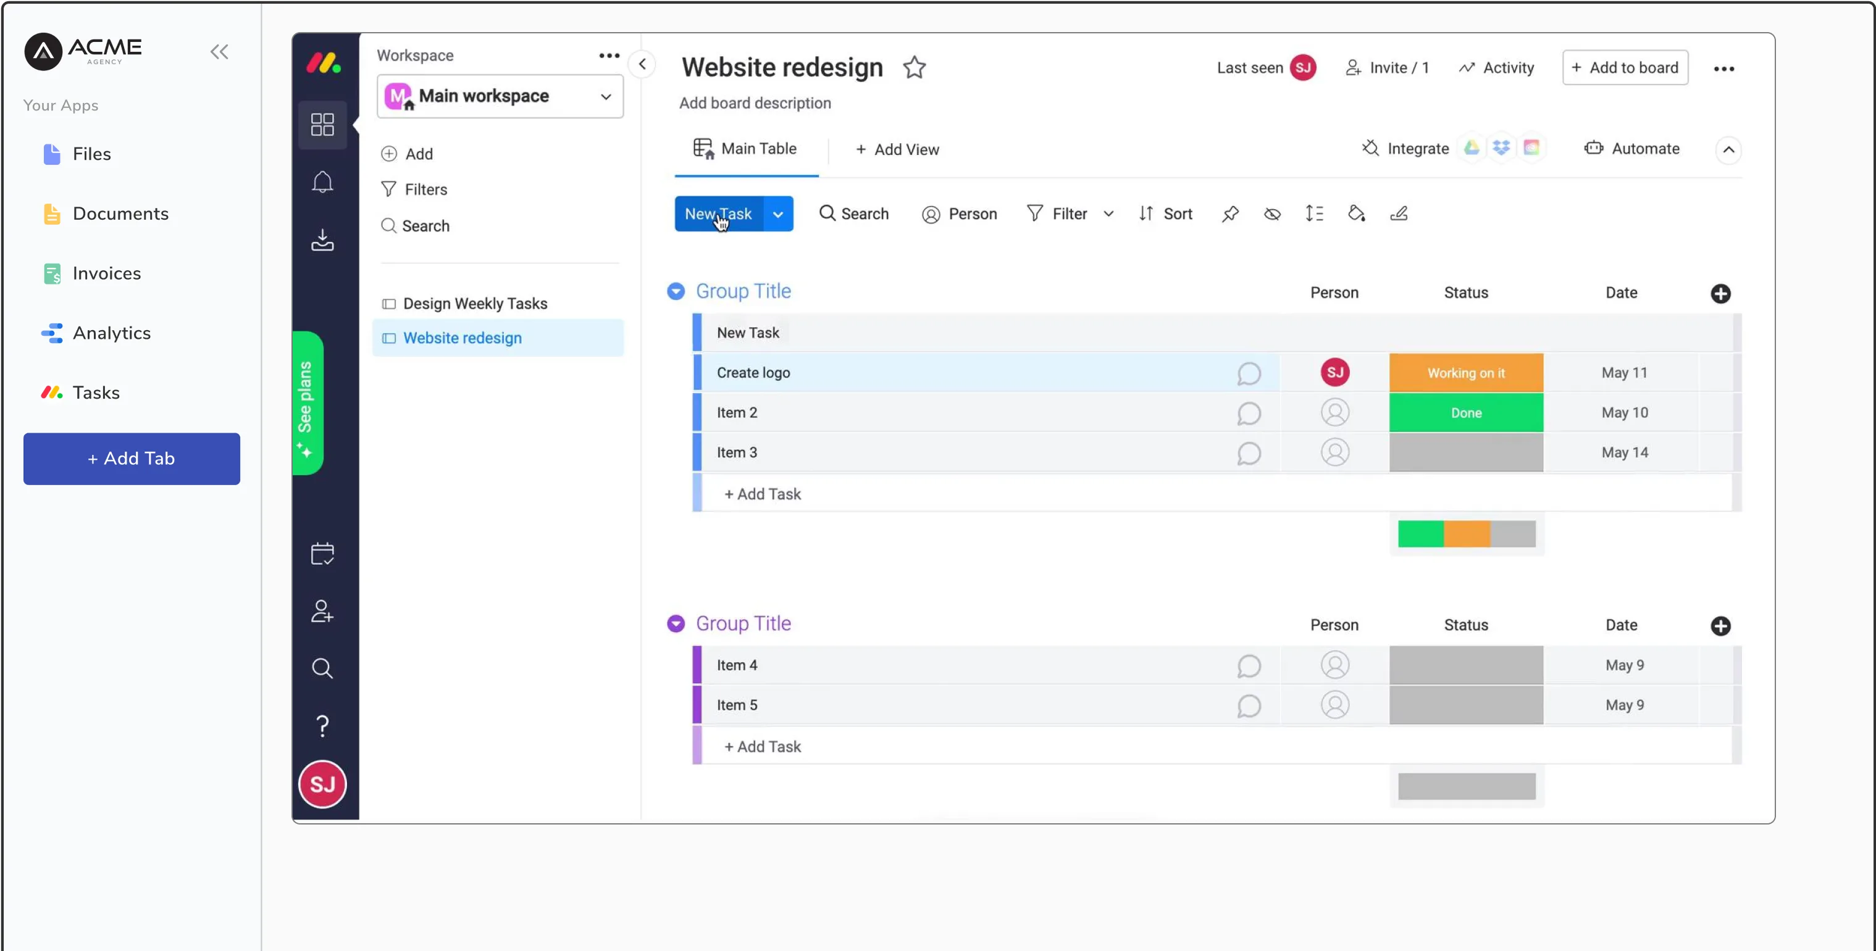This screenshot has width=1876, height=951.
Task: Open conversation bubble for Create logo
Action: coord(1248,373)
